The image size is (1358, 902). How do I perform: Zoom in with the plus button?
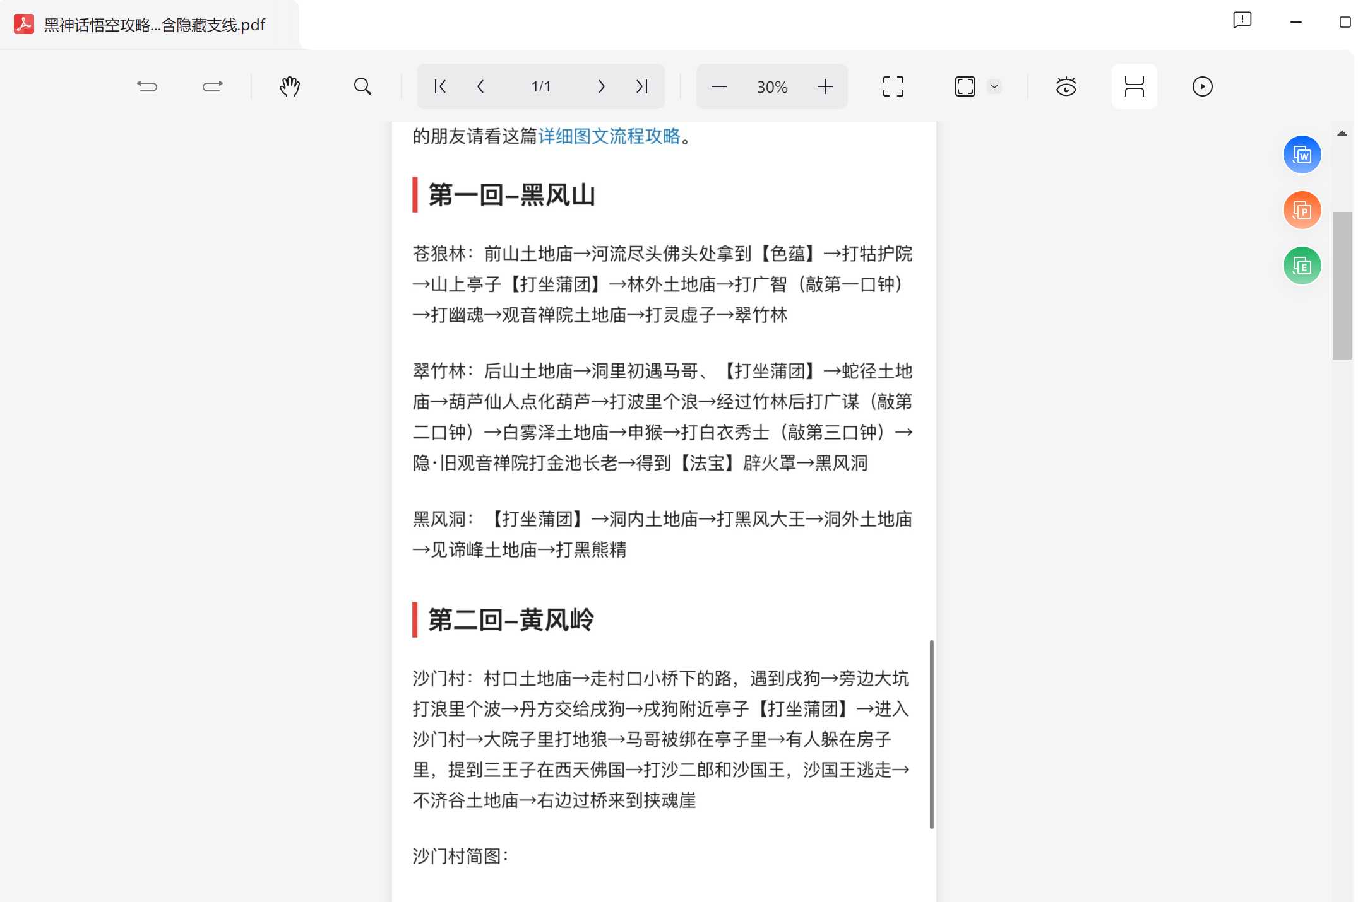pos(825,86)
